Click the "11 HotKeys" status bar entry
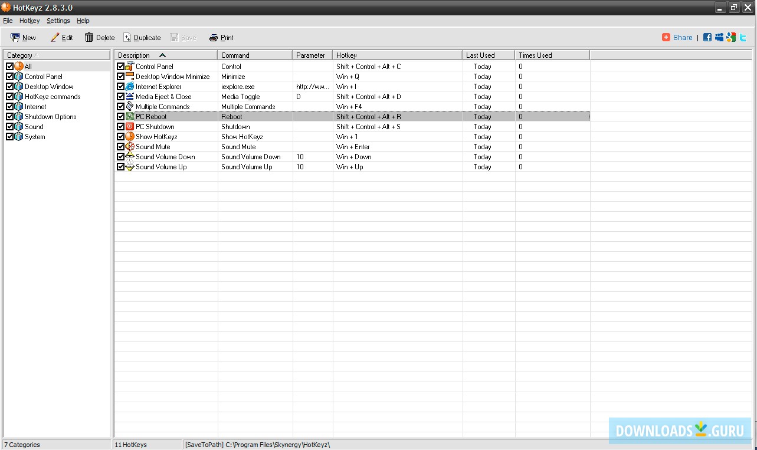The width and height of the screenshot is (757, 450). (x=131, y=445)
